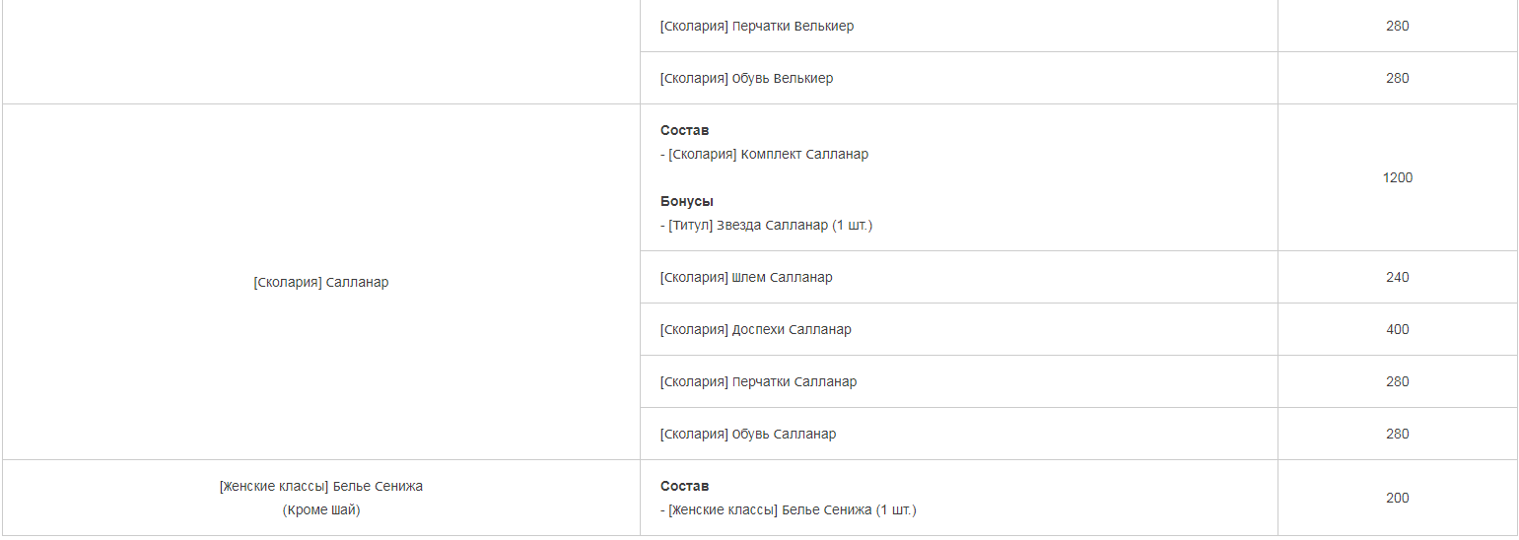This screenshot has width=1519, height=540.
Task: Click the 200 price for Белье Сенижа
Action: pyautogui.click(x=1397, y=499)
